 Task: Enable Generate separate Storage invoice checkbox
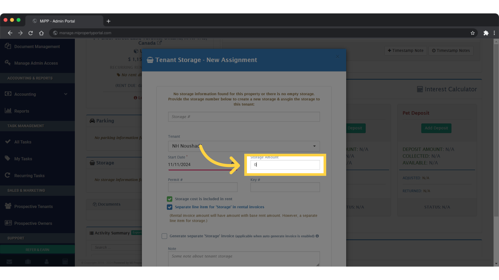click(164, 236)
